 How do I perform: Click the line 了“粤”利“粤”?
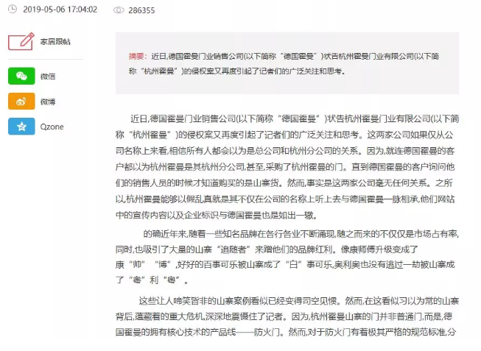point(152,280)
